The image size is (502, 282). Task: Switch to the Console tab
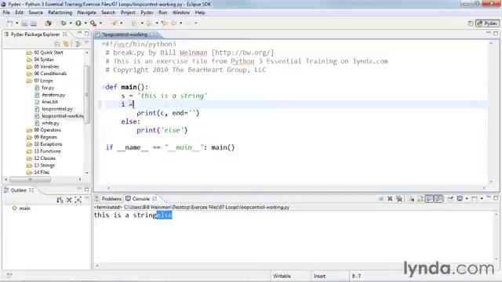[141, 198]
